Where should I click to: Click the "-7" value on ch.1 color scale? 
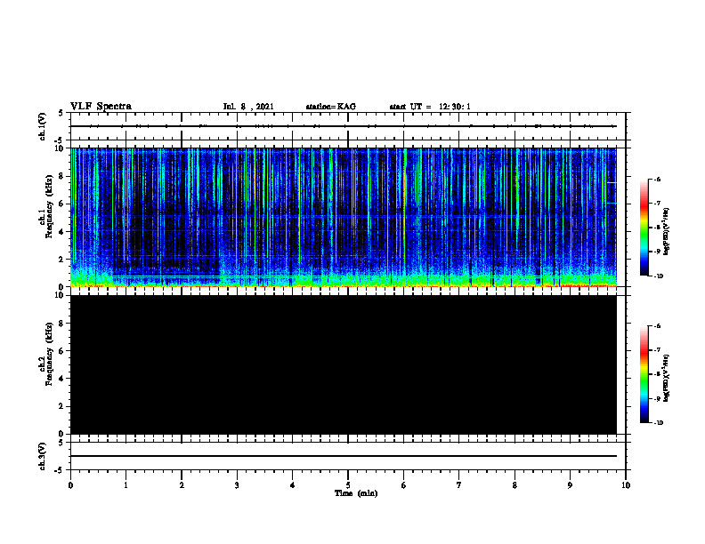point(656,204)
